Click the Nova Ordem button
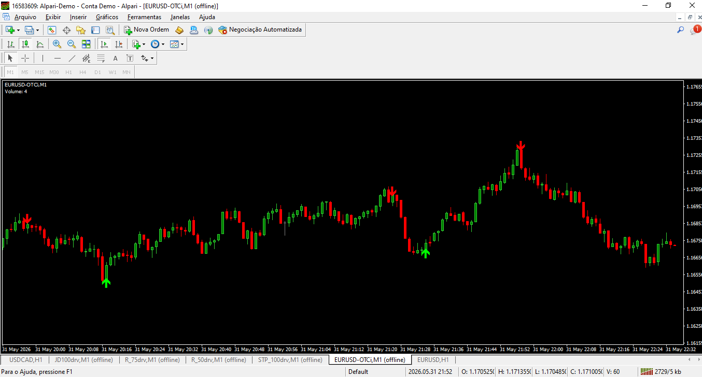Image resolution: width=702 pixels, height=377 pixels. (x=146, y=30)
